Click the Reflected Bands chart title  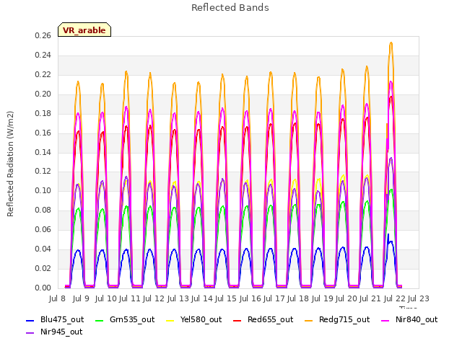(230, 8)
